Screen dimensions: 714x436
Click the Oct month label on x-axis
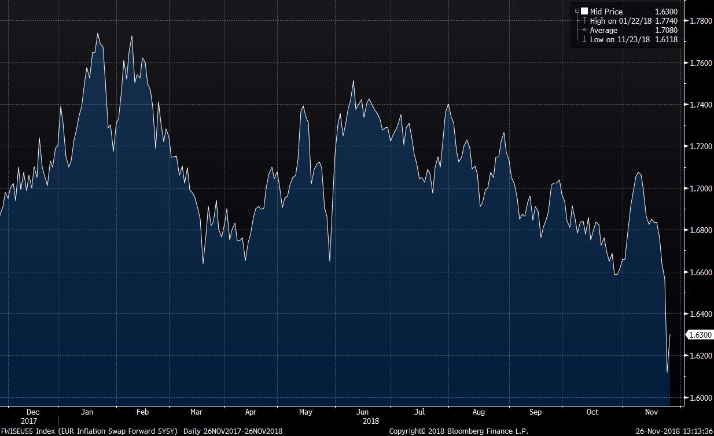click(x=592, y=412)
